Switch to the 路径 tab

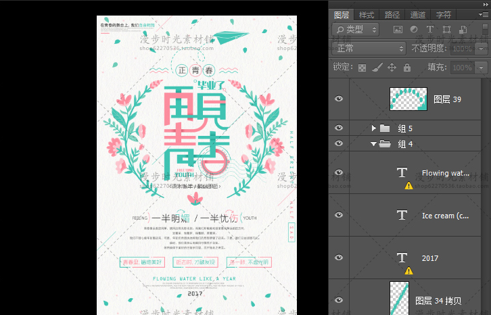[x=392, y=14]
